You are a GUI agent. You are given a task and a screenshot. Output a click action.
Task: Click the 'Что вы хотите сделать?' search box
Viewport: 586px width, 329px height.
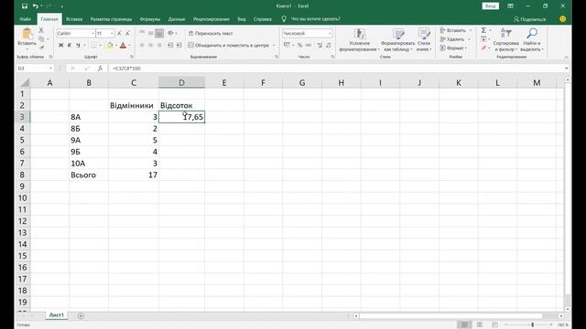(315, 19)
